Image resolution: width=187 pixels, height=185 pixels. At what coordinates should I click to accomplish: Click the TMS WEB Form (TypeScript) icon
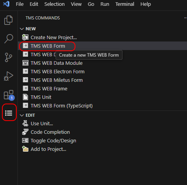point(25,105)
